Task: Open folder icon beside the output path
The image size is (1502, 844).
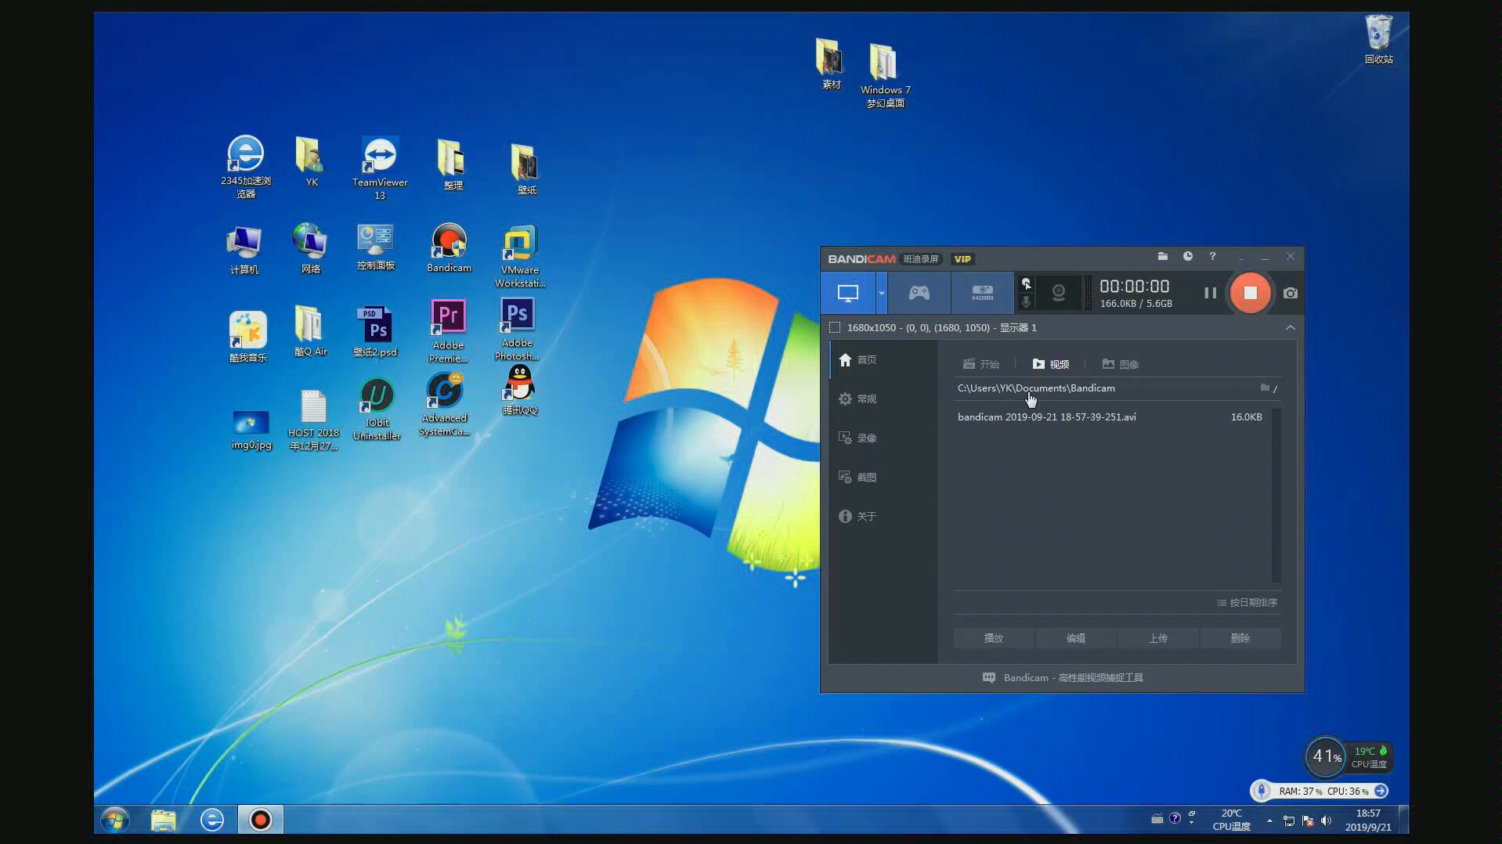Action: pyautogui.click(x=1265, y=388)
